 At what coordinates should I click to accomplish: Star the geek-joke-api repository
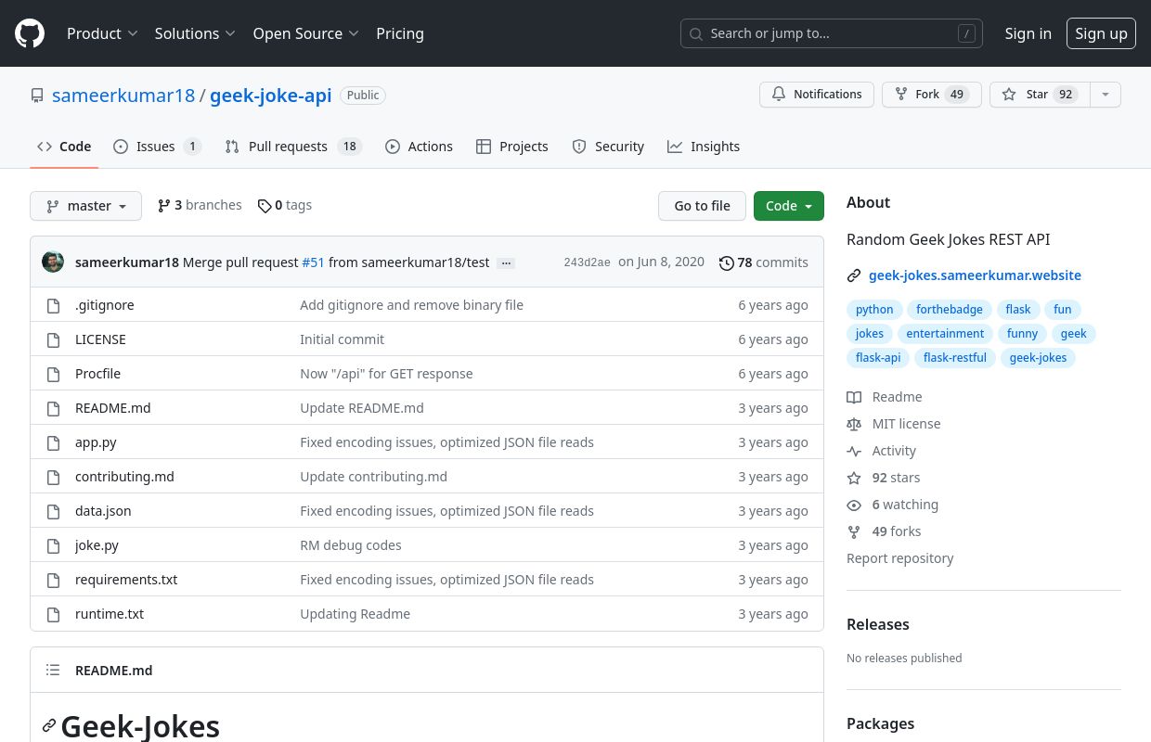pos(1039,95)
